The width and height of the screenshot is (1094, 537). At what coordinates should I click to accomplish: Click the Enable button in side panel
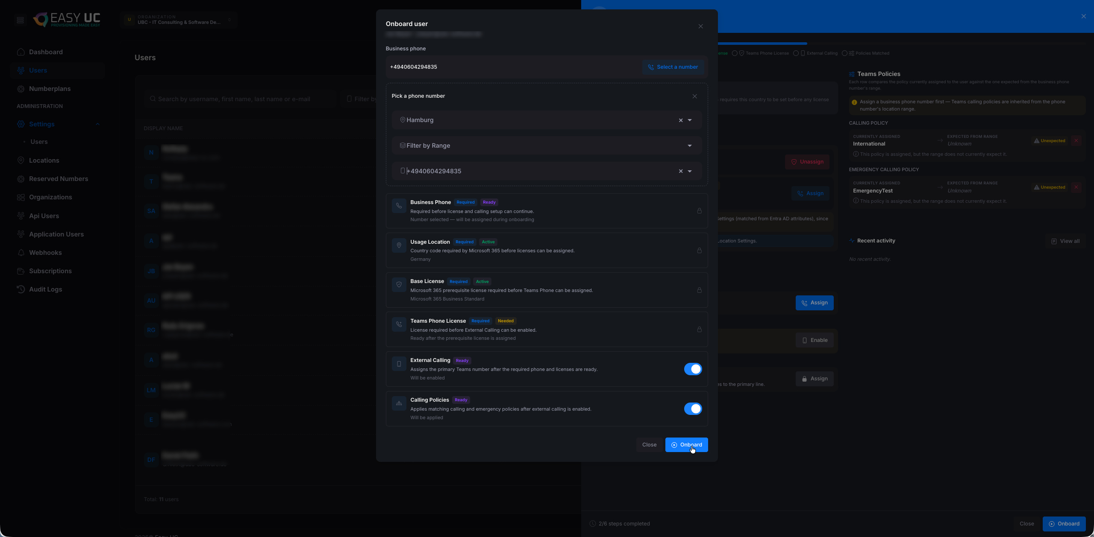point(814,340)
